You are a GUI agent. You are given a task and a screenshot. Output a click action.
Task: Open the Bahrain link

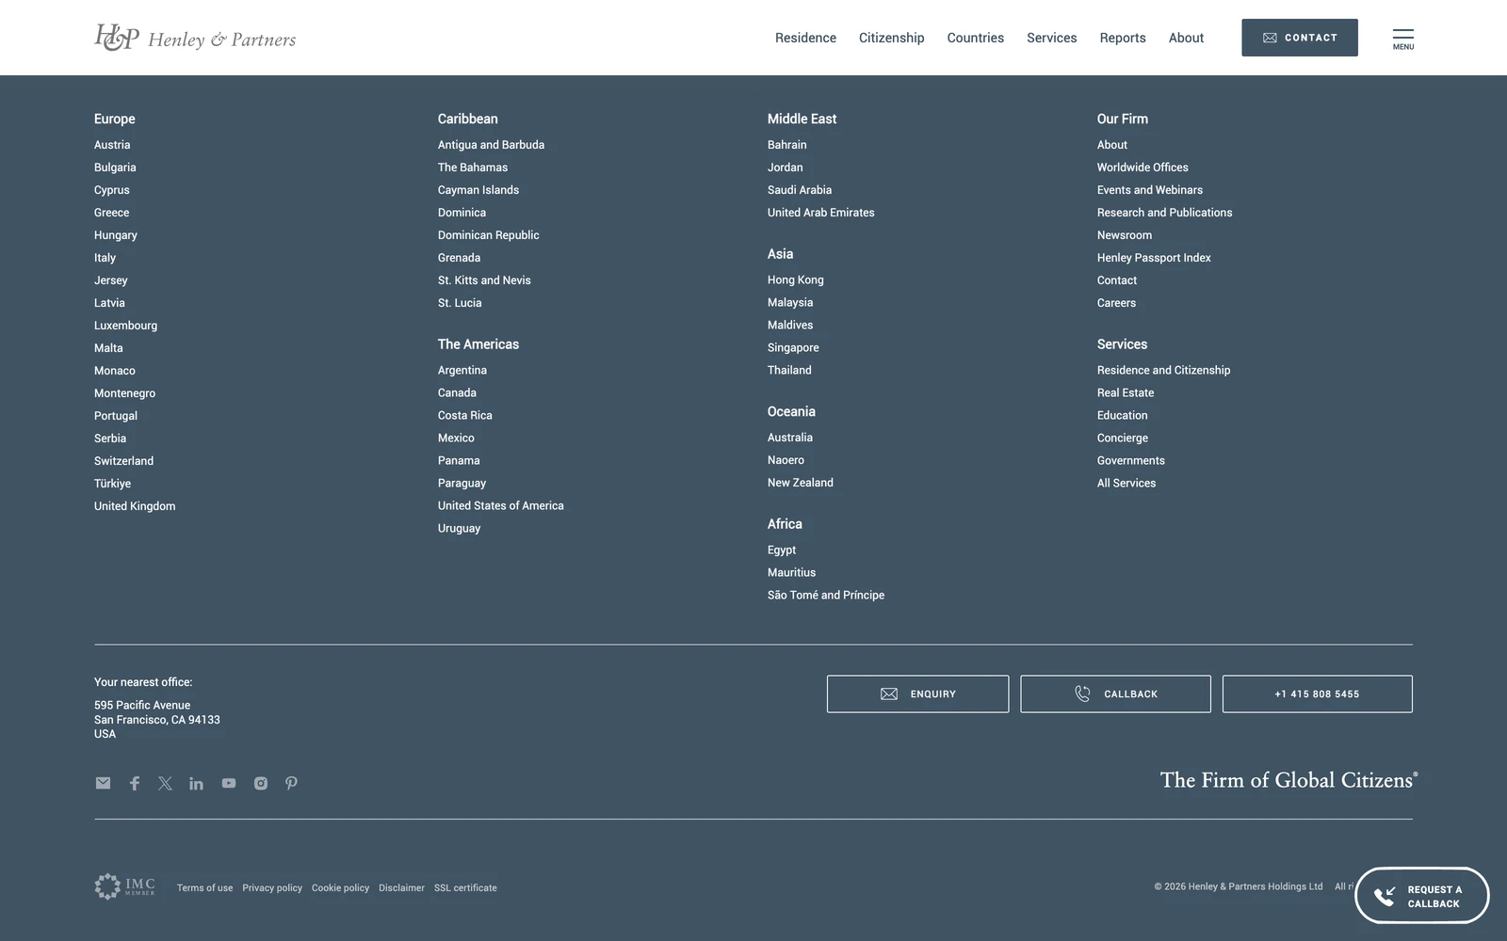pyautogui.click(x=786, y=145)
